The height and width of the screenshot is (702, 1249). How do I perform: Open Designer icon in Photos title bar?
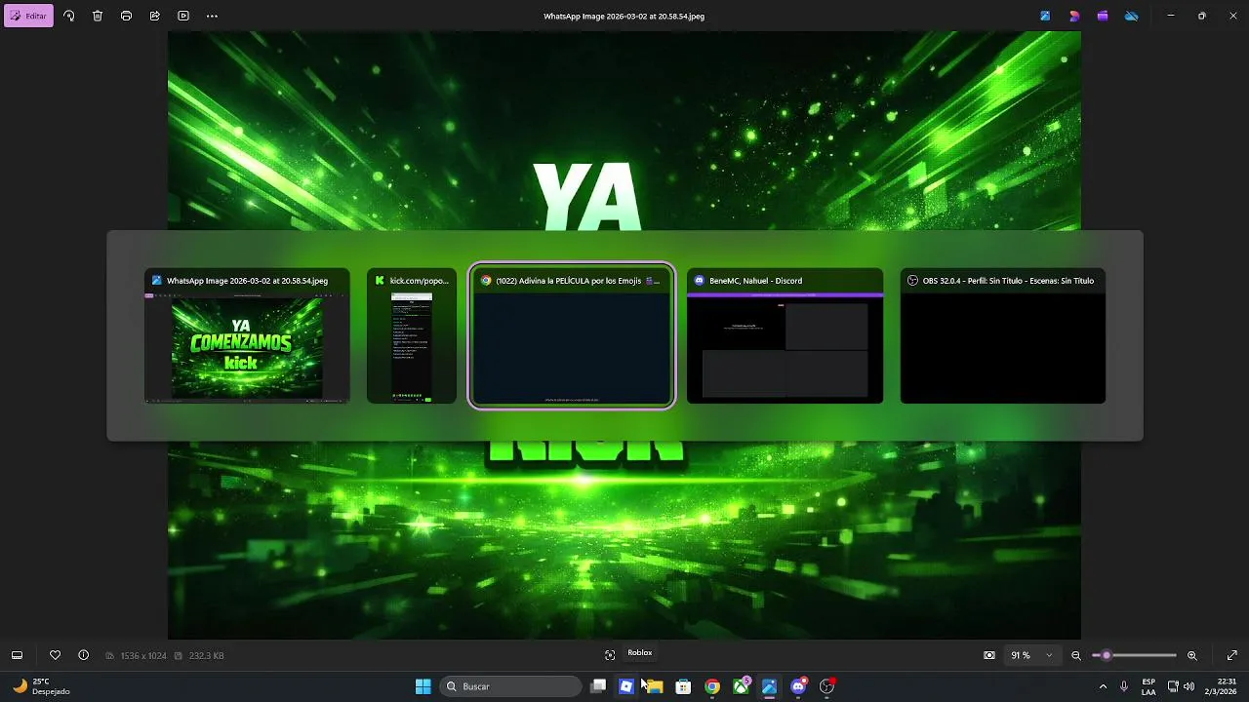(x=1074, y=16)
